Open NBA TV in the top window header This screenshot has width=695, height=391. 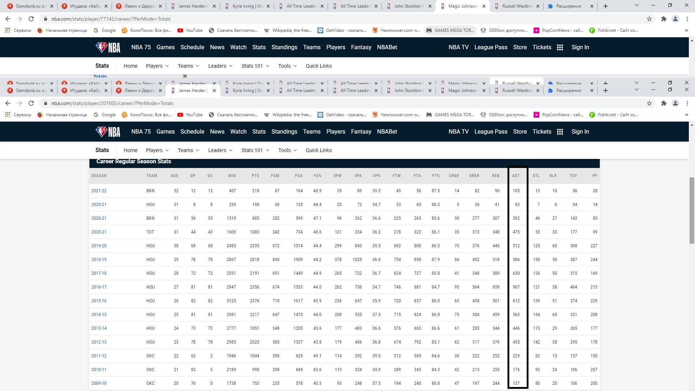click(x=459, y=47)
